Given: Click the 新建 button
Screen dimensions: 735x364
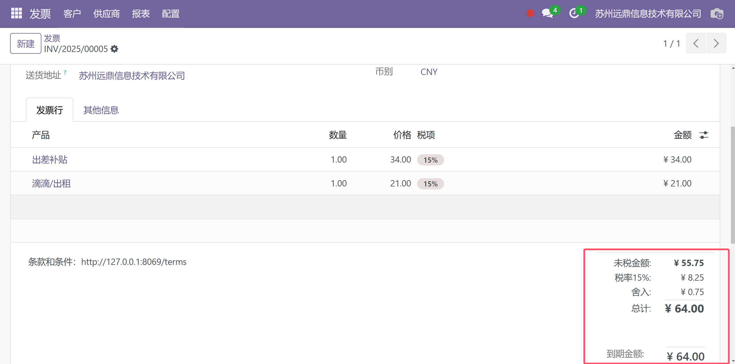Looking at the screenshot, I should pos(26,44).
